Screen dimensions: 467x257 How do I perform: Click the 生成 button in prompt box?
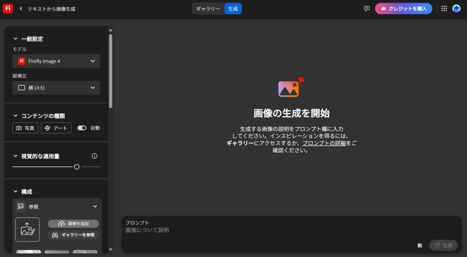(x=443, y=246)
